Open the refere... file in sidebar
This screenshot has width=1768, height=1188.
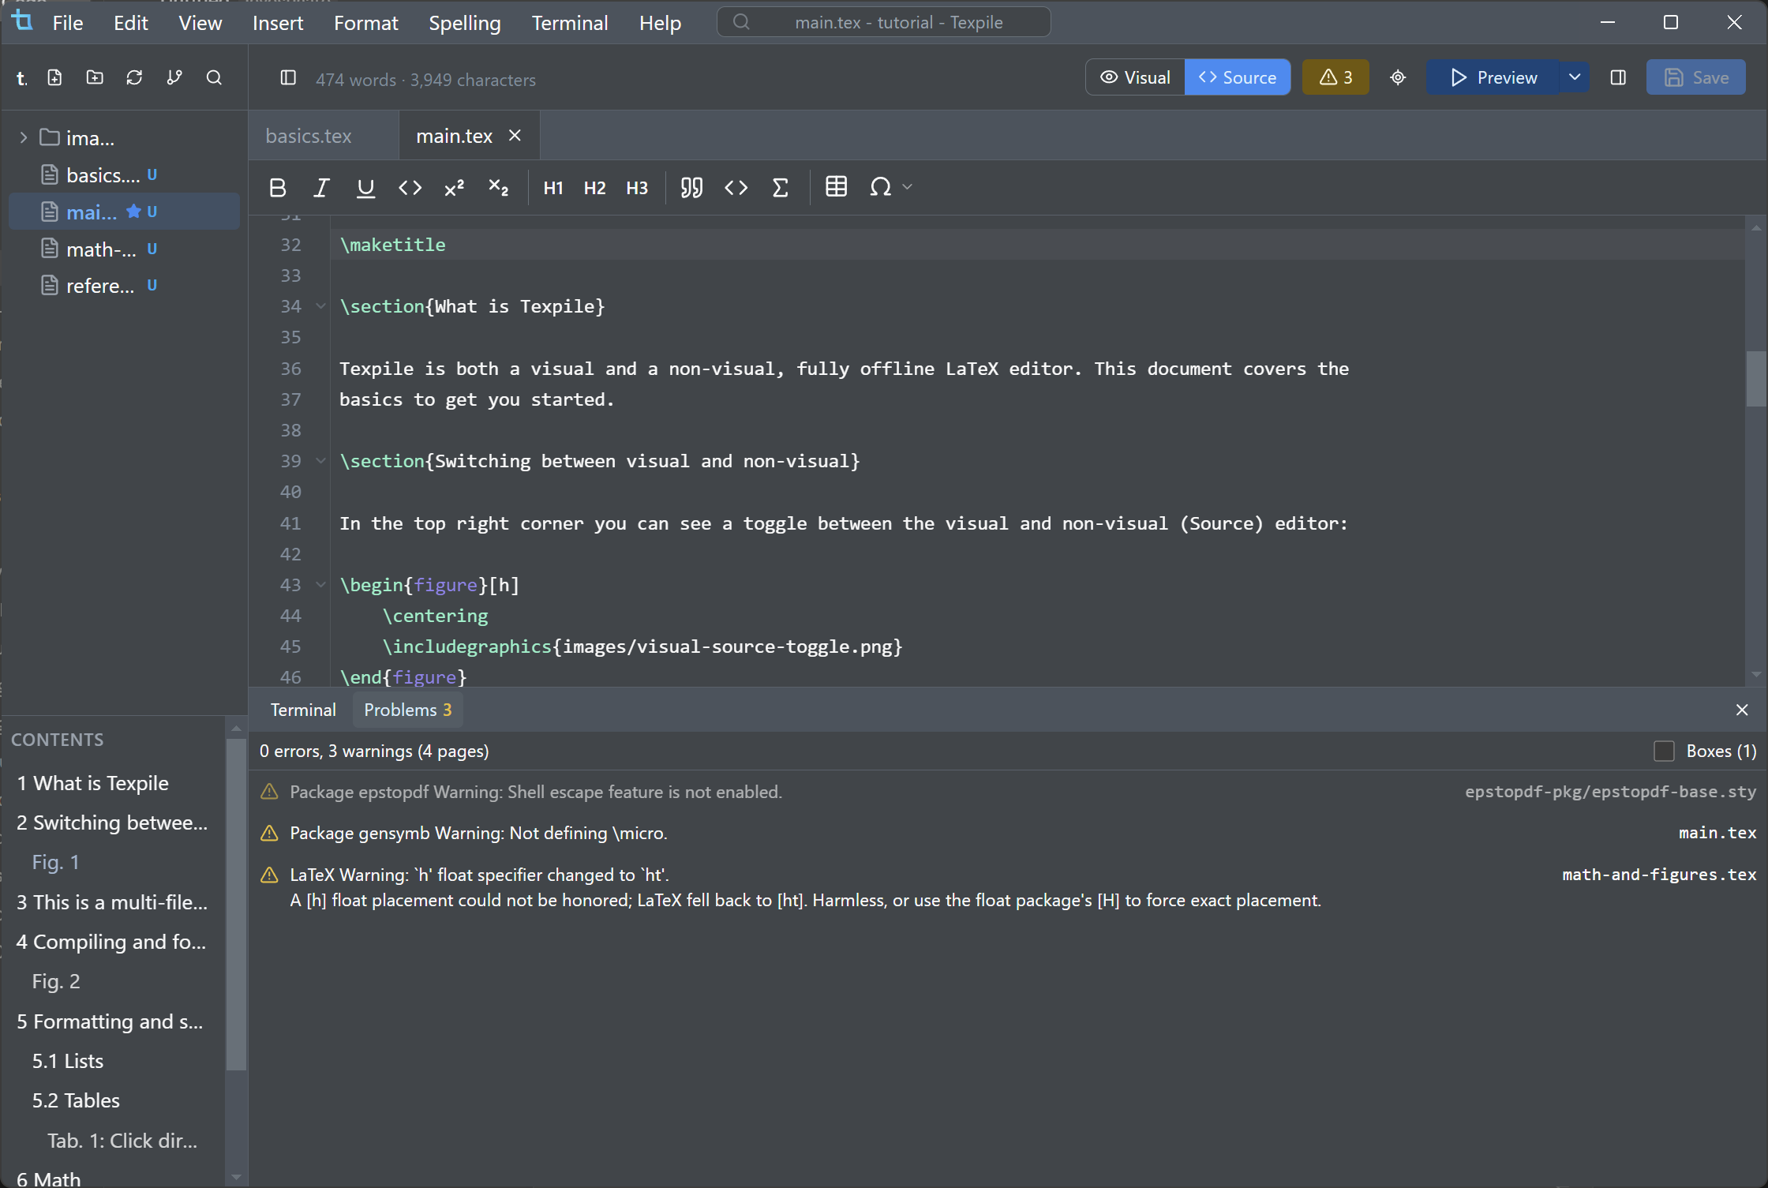point(124,286)
